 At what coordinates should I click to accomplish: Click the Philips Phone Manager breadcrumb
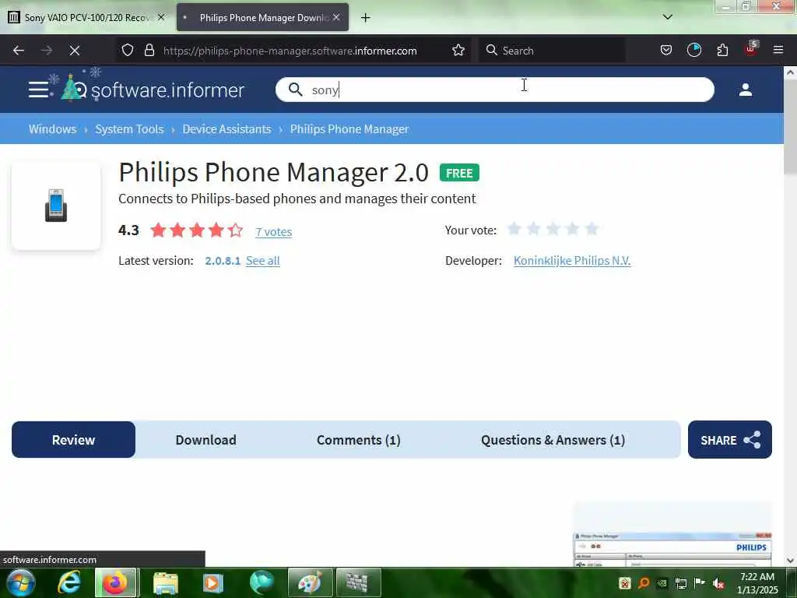point(349,129)
